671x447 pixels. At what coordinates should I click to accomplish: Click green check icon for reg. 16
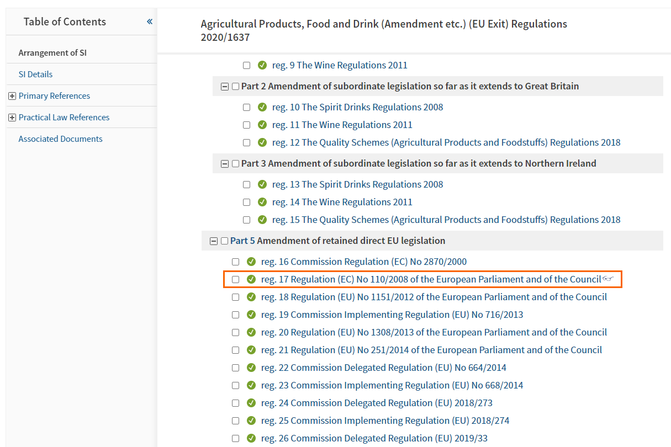click(x=251, y=262)
